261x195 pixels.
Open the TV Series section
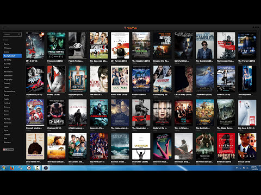pyautogui.click(x=8, y=48)
